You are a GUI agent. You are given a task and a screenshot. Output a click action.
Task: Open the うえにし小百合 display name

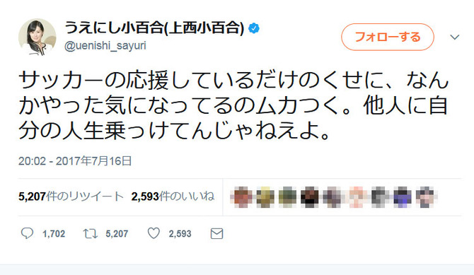coord(154,28)
